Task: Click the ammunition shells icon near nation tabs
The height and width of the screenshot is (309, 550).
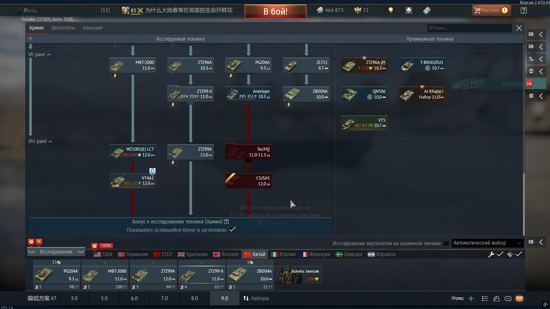Action: tap(510, 254)
